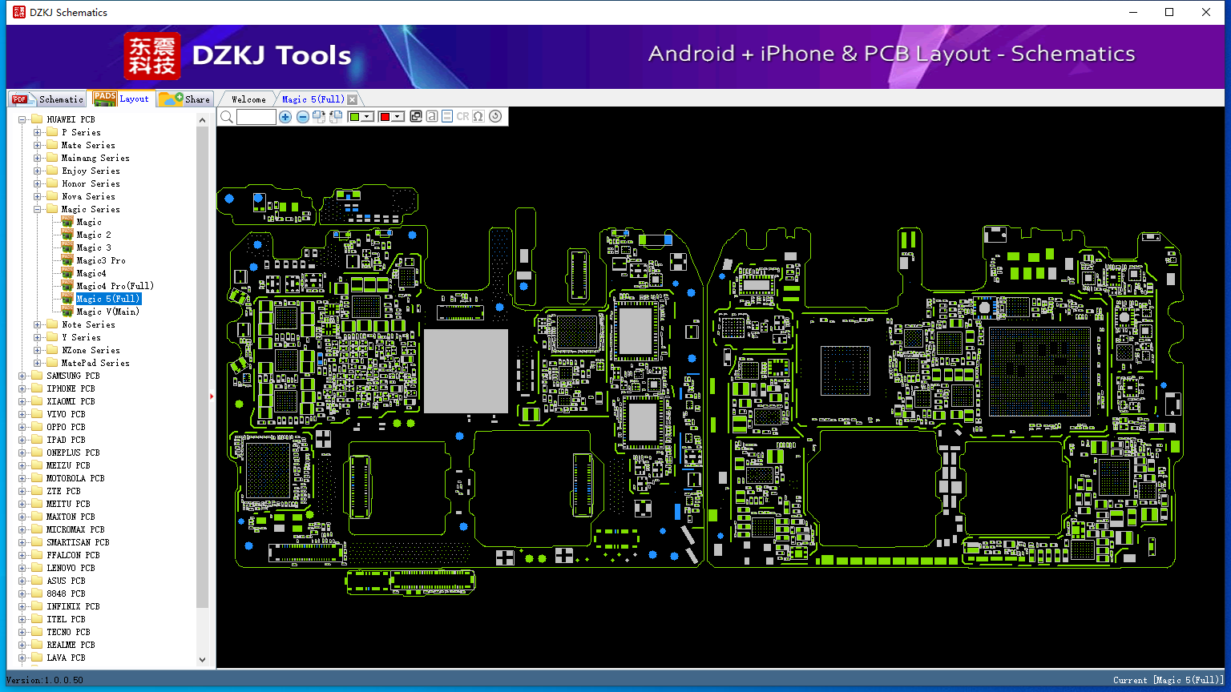Select the 'IPAD PCB' tree entry

pyautogui.click(x=66, y=440)
